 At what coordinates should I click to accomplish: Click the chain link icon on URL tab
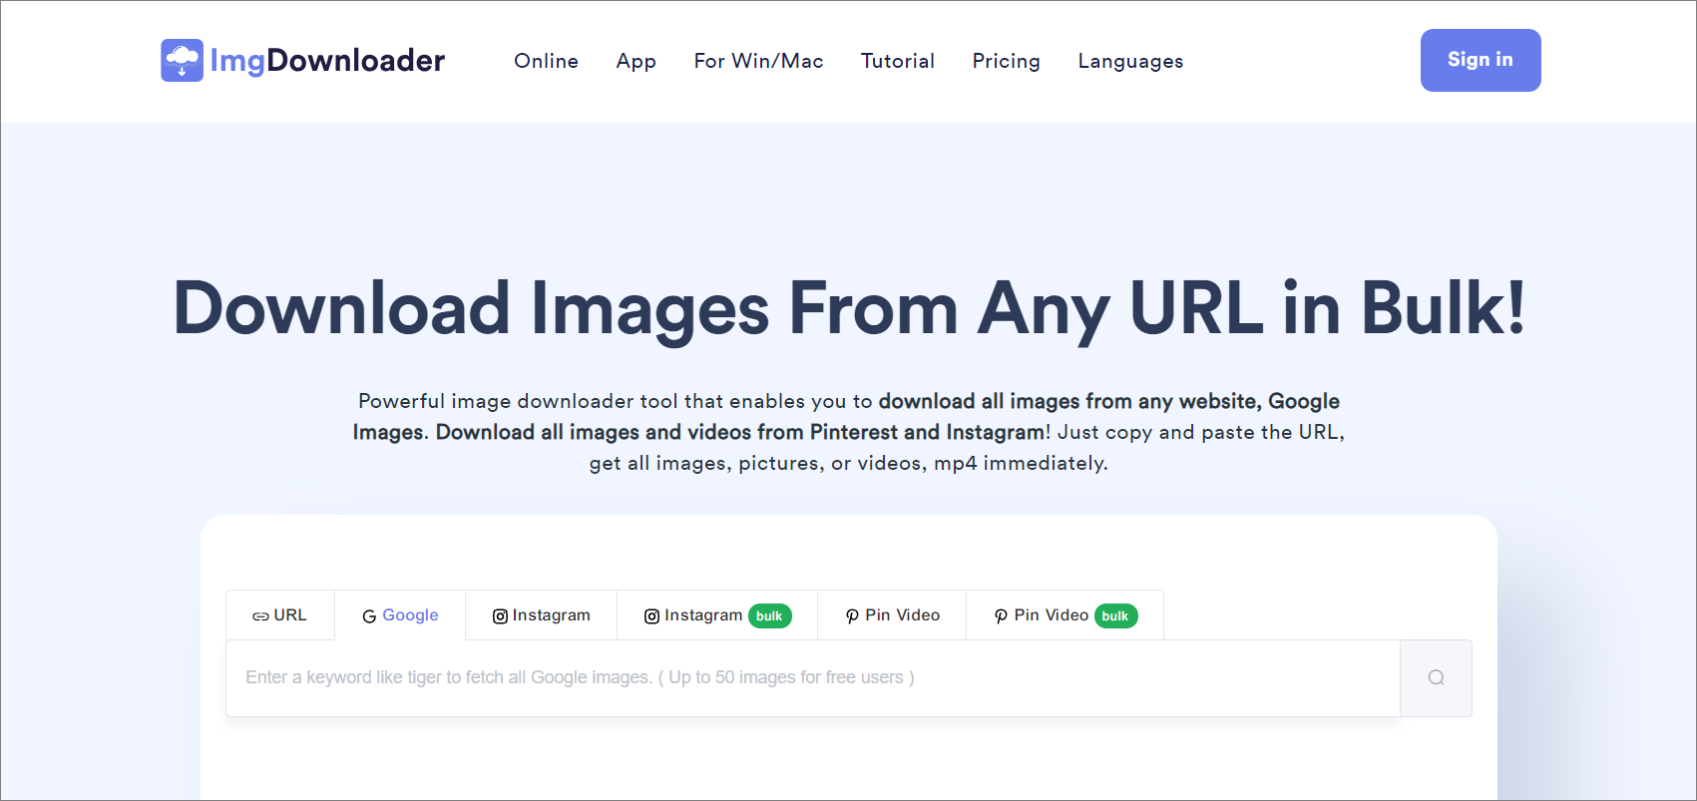(260, 616)
